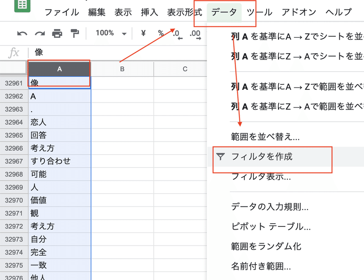Select row 32970 header
The height and width of the screenshot is (280, 364).
coord(14,200)
